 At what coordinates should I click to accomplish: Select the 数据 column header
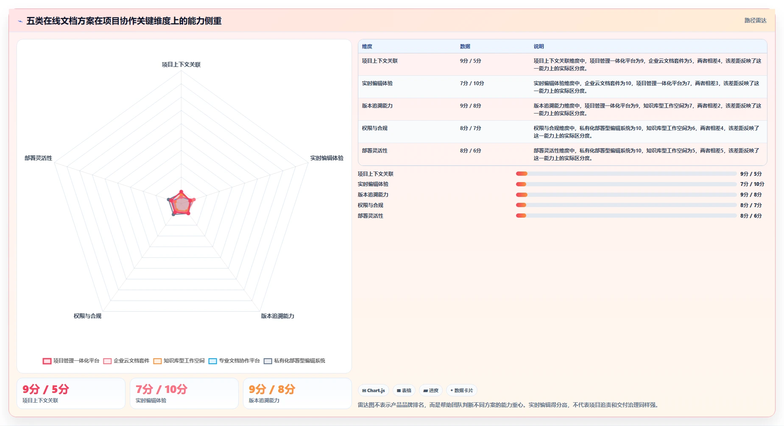coord(465,47)
